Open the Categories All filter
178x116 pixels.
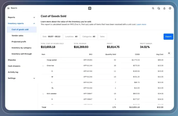pyautogui.click(x=89, y=36)
